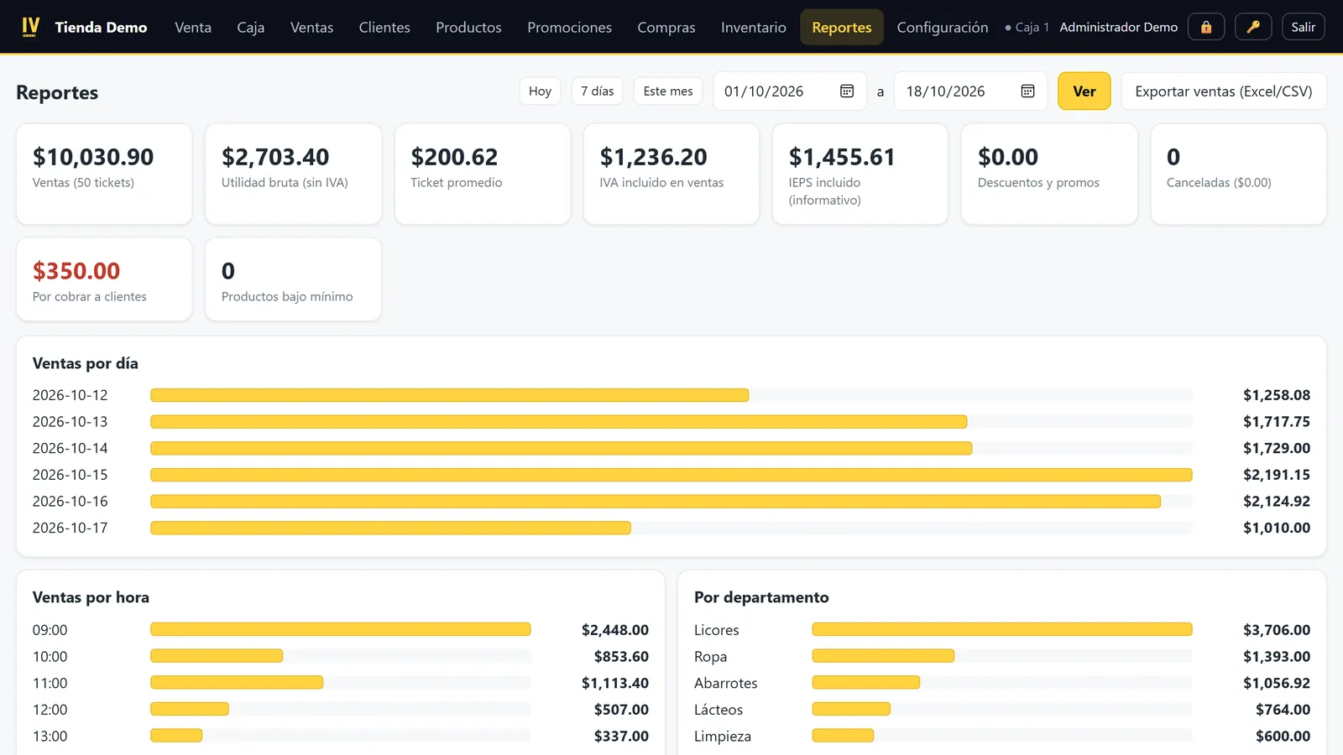This screenshot has height=755, width=1343.
Task: Click the Ropa department label
Action: (x=710, y=657)
